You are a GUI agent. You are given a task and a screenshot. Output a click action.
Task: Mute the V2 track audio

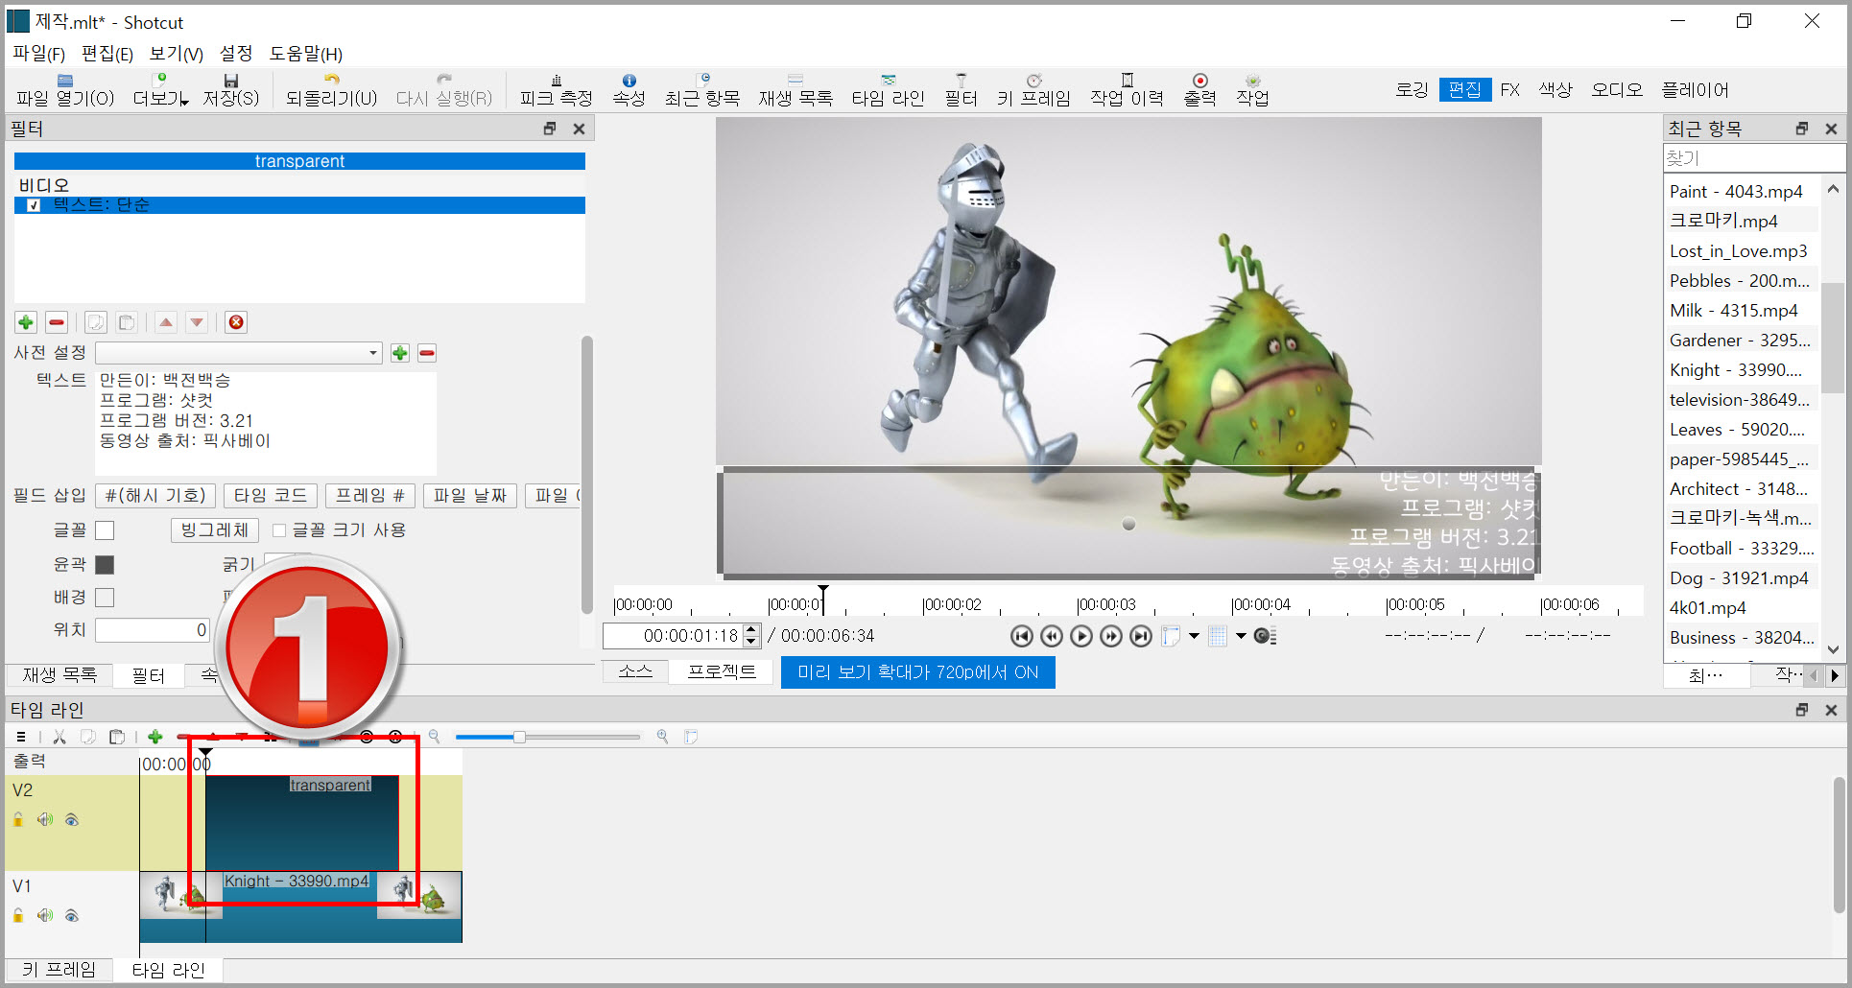pos(45,819)
